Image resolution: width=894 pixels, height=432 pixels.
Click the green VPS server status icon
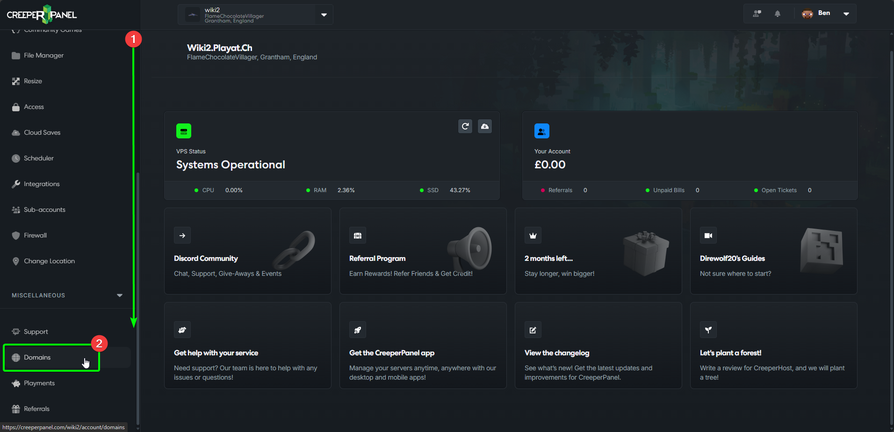[x=183, y=131]
